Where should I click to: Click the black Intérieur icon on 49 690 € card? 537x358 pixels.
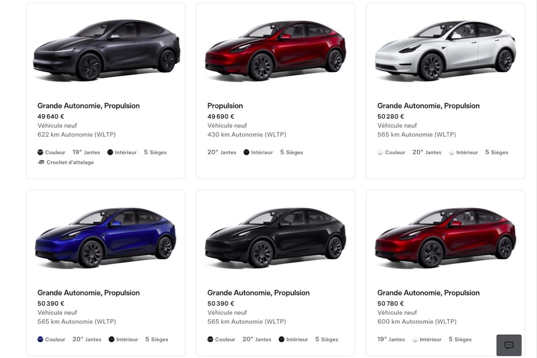tap(246, 153)
